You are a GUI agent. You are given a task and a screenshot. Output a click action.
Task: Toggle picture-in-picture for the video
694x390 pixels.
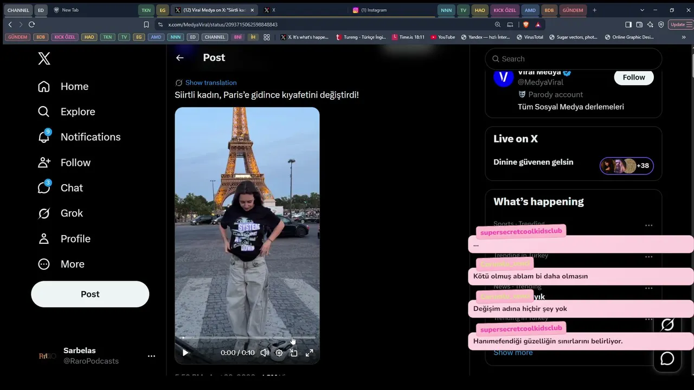(x=294, y=353)
